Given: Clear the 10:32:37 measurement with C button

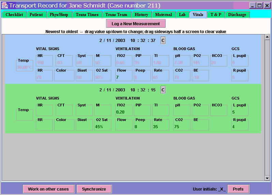Looking at the screenshot, I should [163, 41].
